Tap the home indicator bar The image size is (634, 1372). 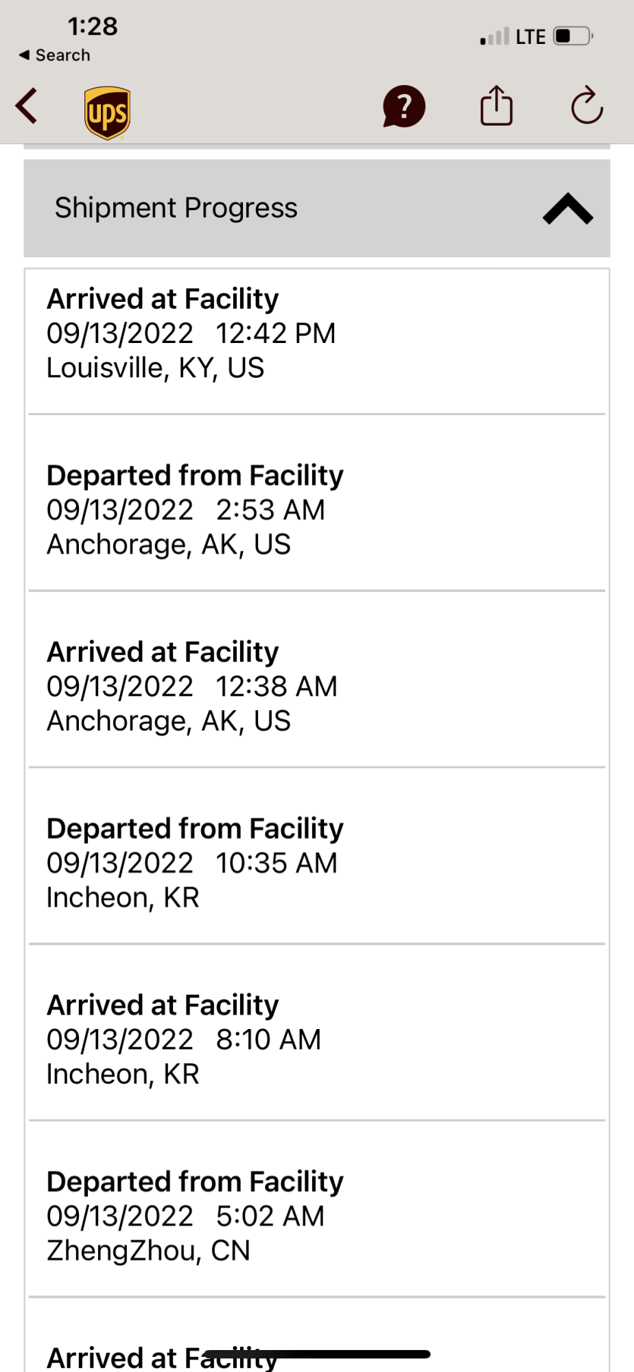click(317, 1354)
